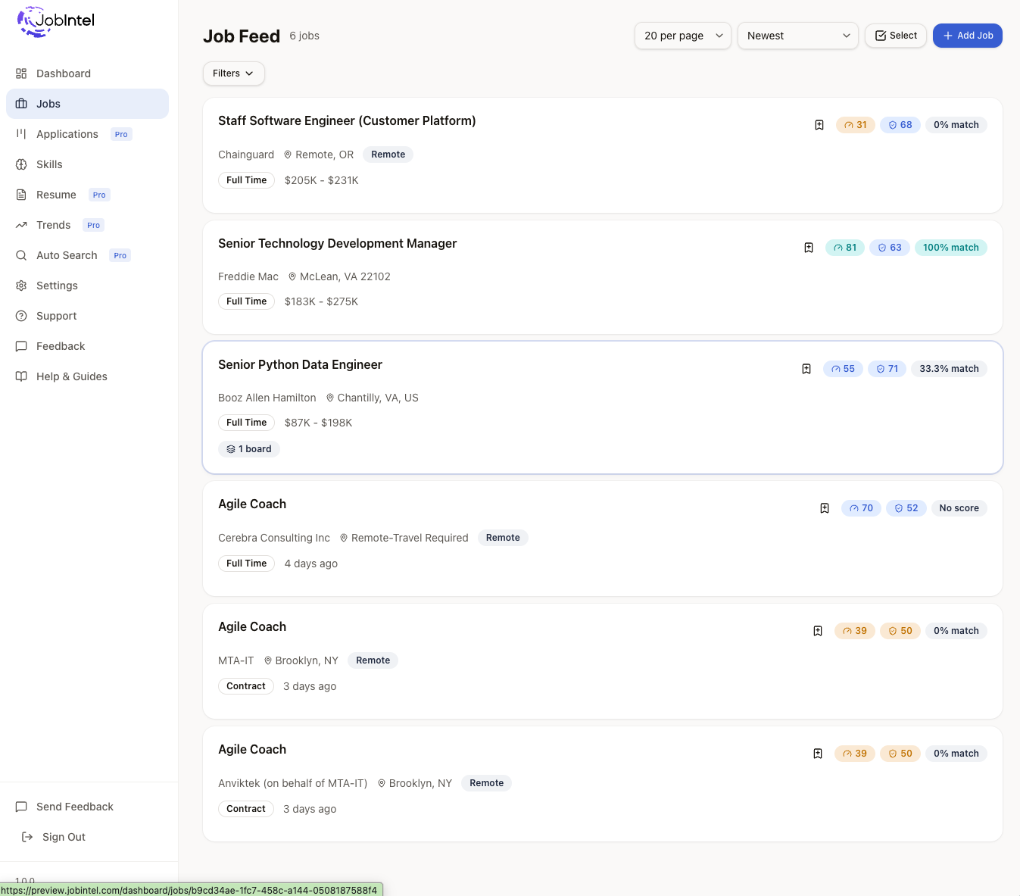Expand the Filters dropdown
Image resolution: width=1020 pixels, height=896 pixels.
233,73
